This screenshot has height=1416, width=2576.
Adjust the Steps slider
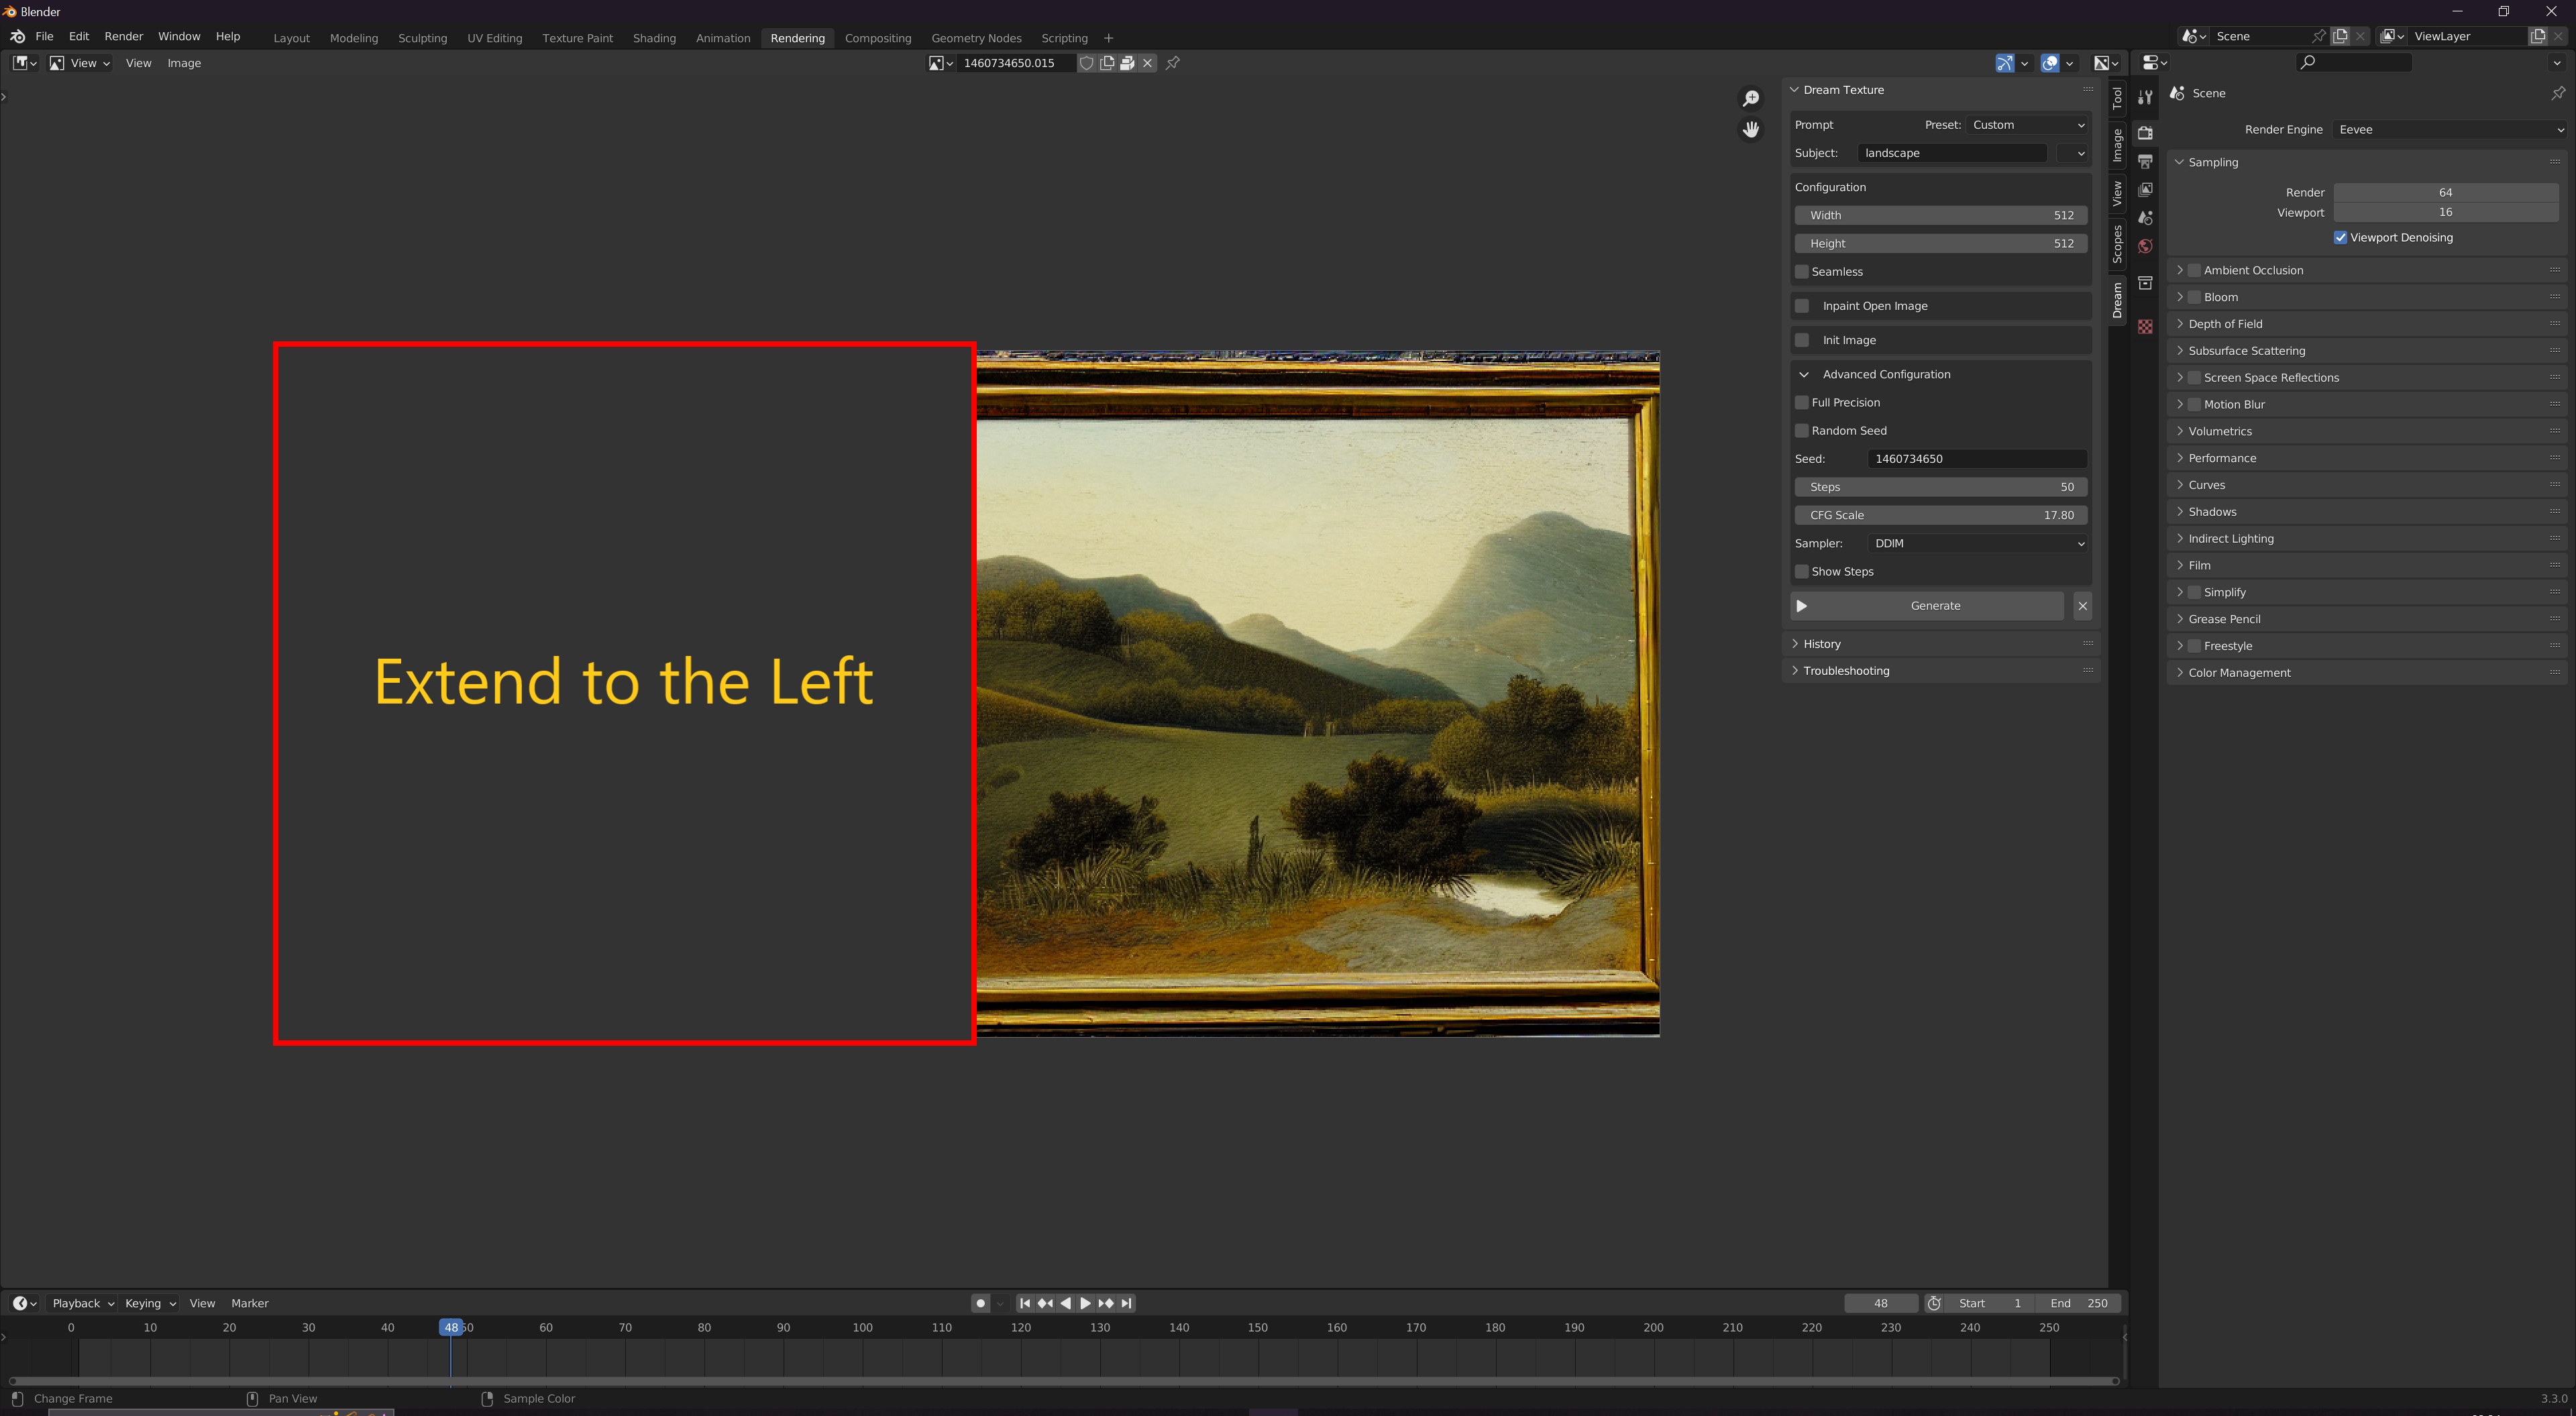[1940, 487]
